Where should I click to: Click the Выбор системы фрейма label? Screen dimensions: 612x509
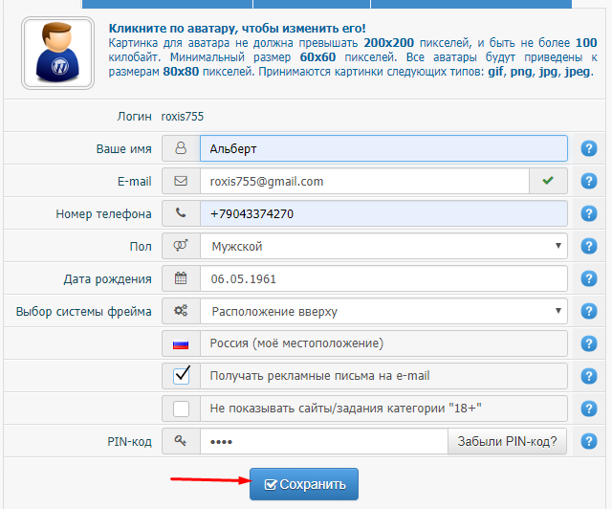(x=83, y=311)
